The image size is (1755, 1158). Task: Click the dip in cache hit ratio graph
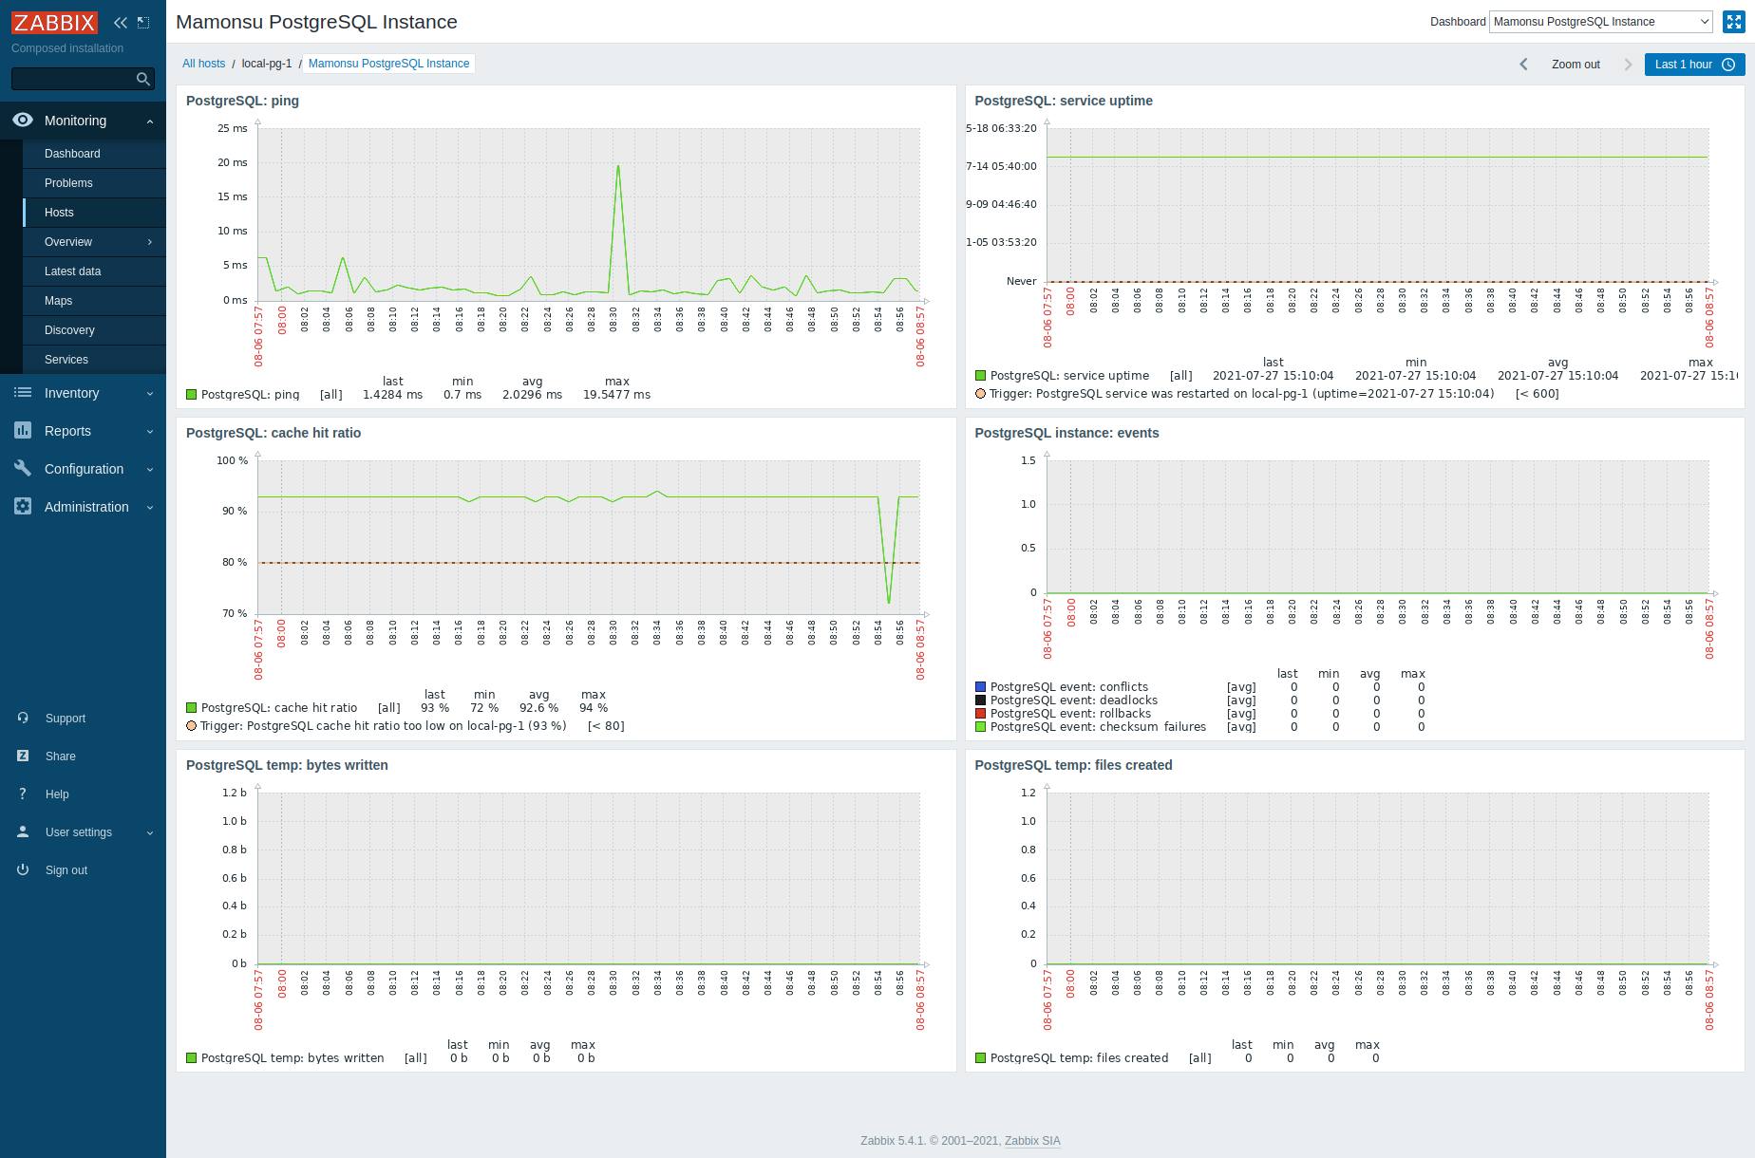[x=889, y=601]
